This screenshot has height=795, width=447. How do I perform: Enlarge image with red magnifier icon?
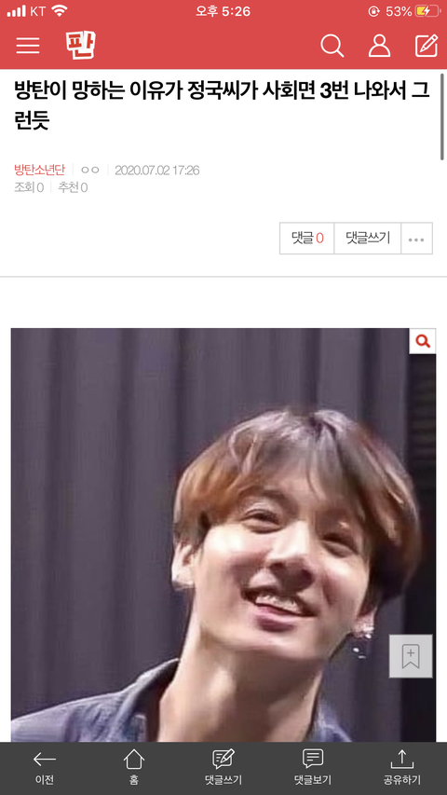pos(423,341)
